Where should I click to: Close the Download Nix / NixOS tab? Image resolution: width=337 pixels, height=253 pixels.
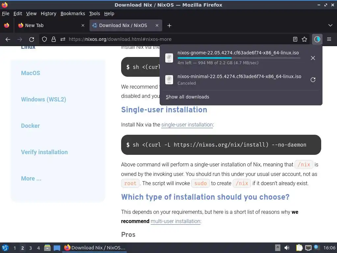click(x=157, y=25)
